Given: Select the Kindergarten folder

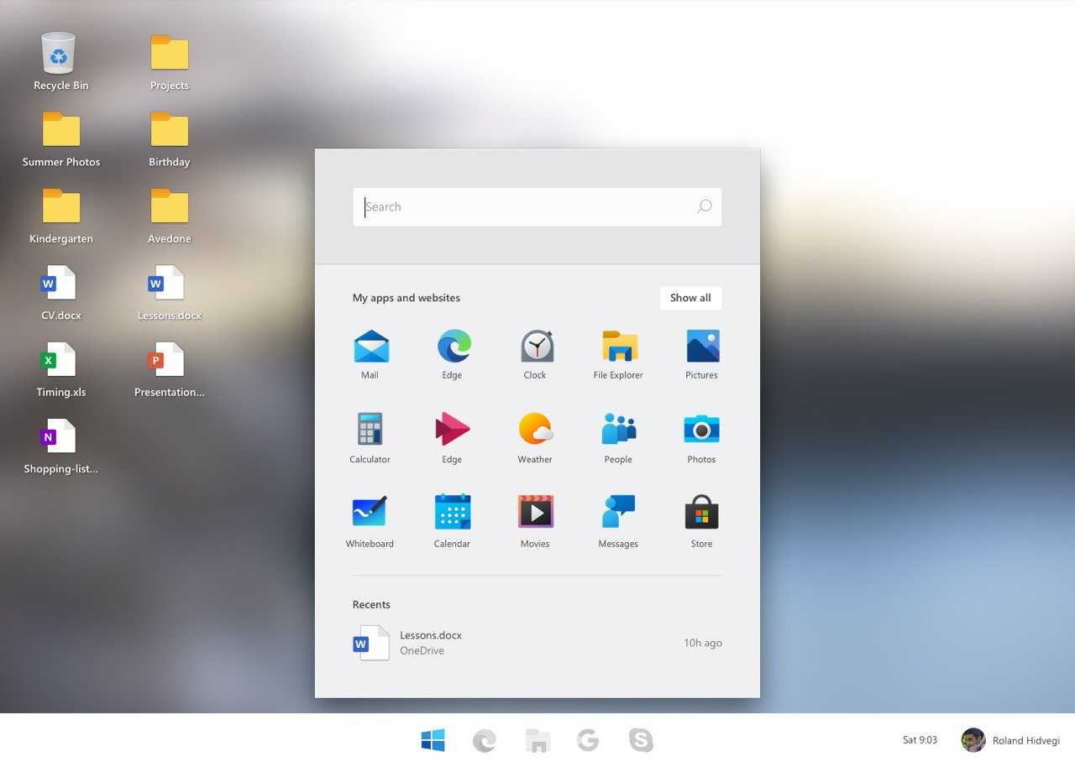Looking at the screenshot, I should [61, 217].
